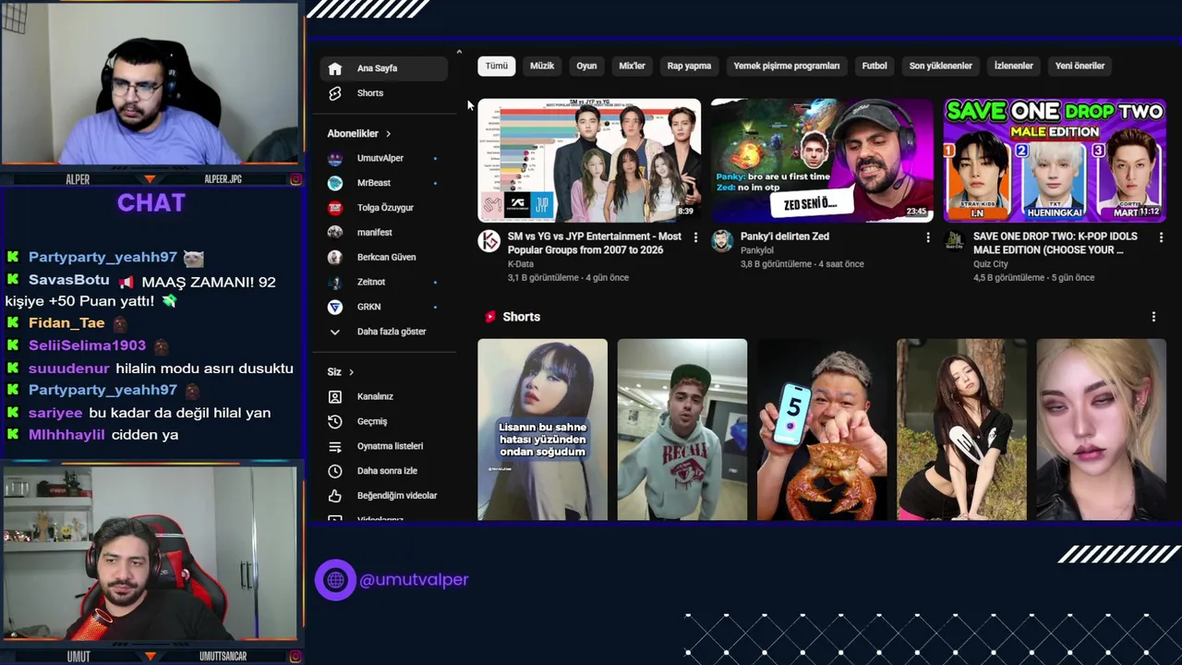Click the @umutvalper handle text
The width and height of the screenshot is (1182, 665).
(x=414, y=580)
